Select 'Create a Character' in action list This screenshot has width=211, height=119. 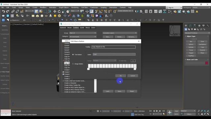[70, 83]
